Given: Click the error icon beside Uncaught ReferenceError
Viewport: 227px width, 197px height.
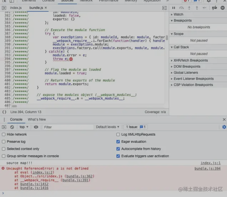Looking at the screenshot, I should [3, 168].
